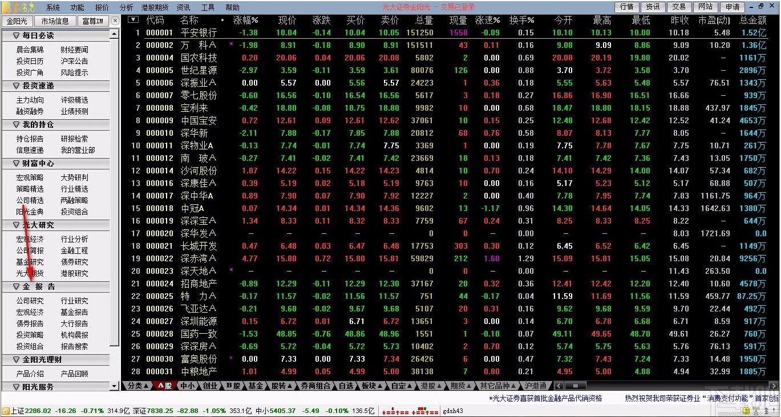Click the up-down arrows icon at status bar corner
The width and height of the screenshot is (781, 417).
tap(766, 411)
